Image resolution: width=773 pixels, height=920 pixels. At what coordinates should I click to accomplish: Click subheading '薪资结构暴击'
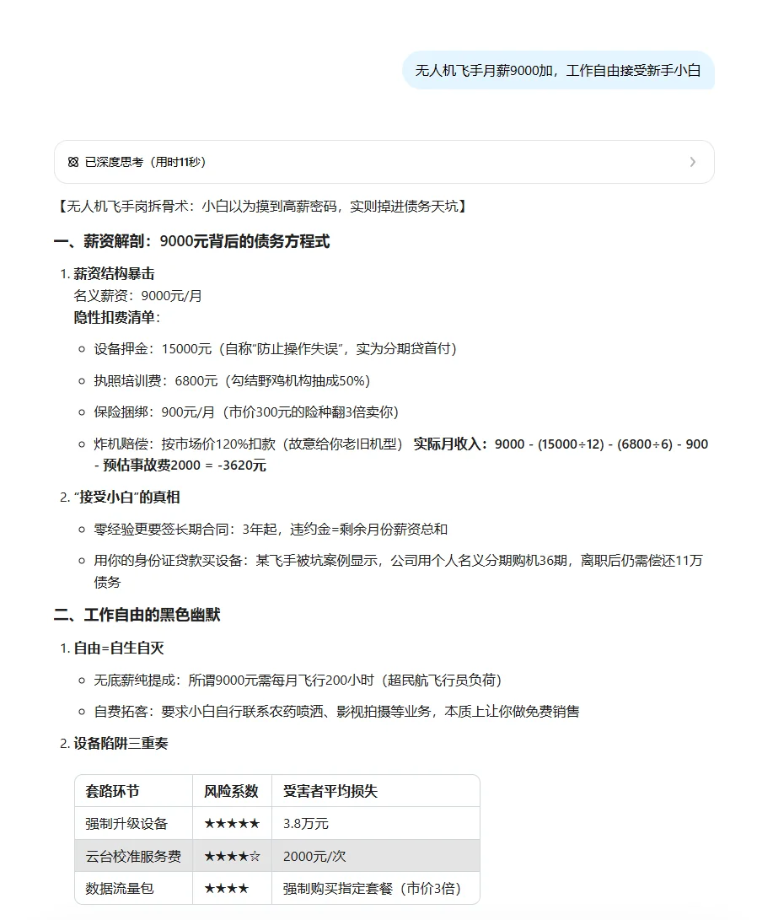coord(114,273)
